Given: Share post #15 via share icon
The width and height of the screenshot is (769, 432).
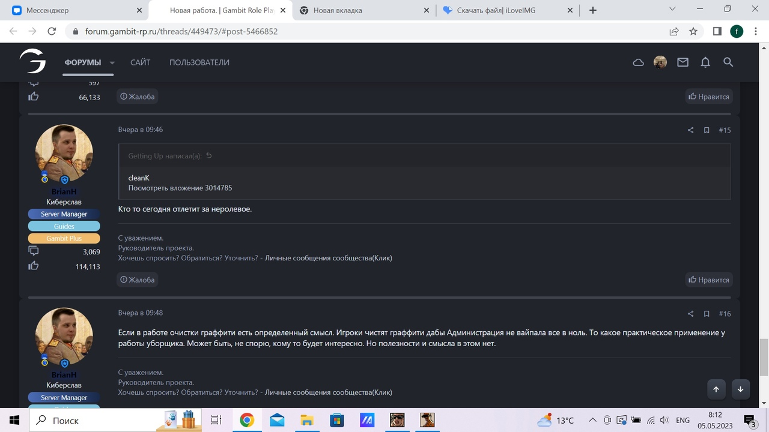Looking at the screenshot, I should (690, 130).
